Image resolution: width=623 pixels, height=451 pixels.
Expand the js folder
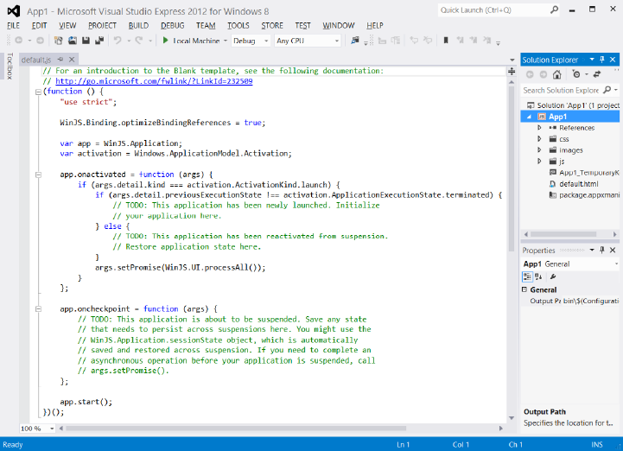539,161
